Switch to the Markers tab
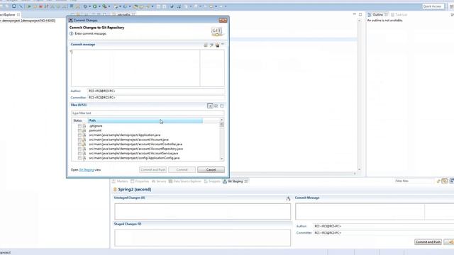The image size is (454, 255). click(120, 181)
